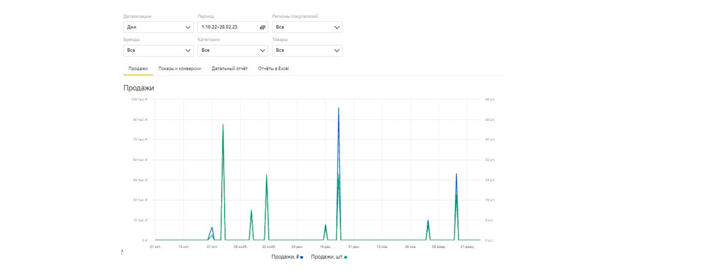Click the chart peak near 22 нояб.
702x274 pixels.
[267, 175]
